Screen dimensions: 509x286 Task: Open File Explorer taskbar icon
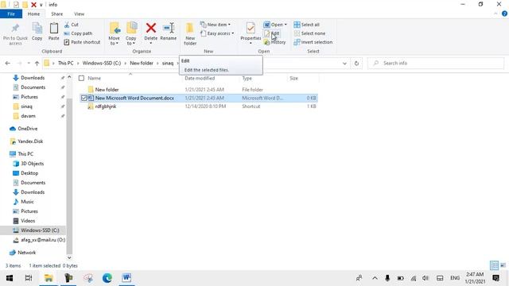click(49, 278)
